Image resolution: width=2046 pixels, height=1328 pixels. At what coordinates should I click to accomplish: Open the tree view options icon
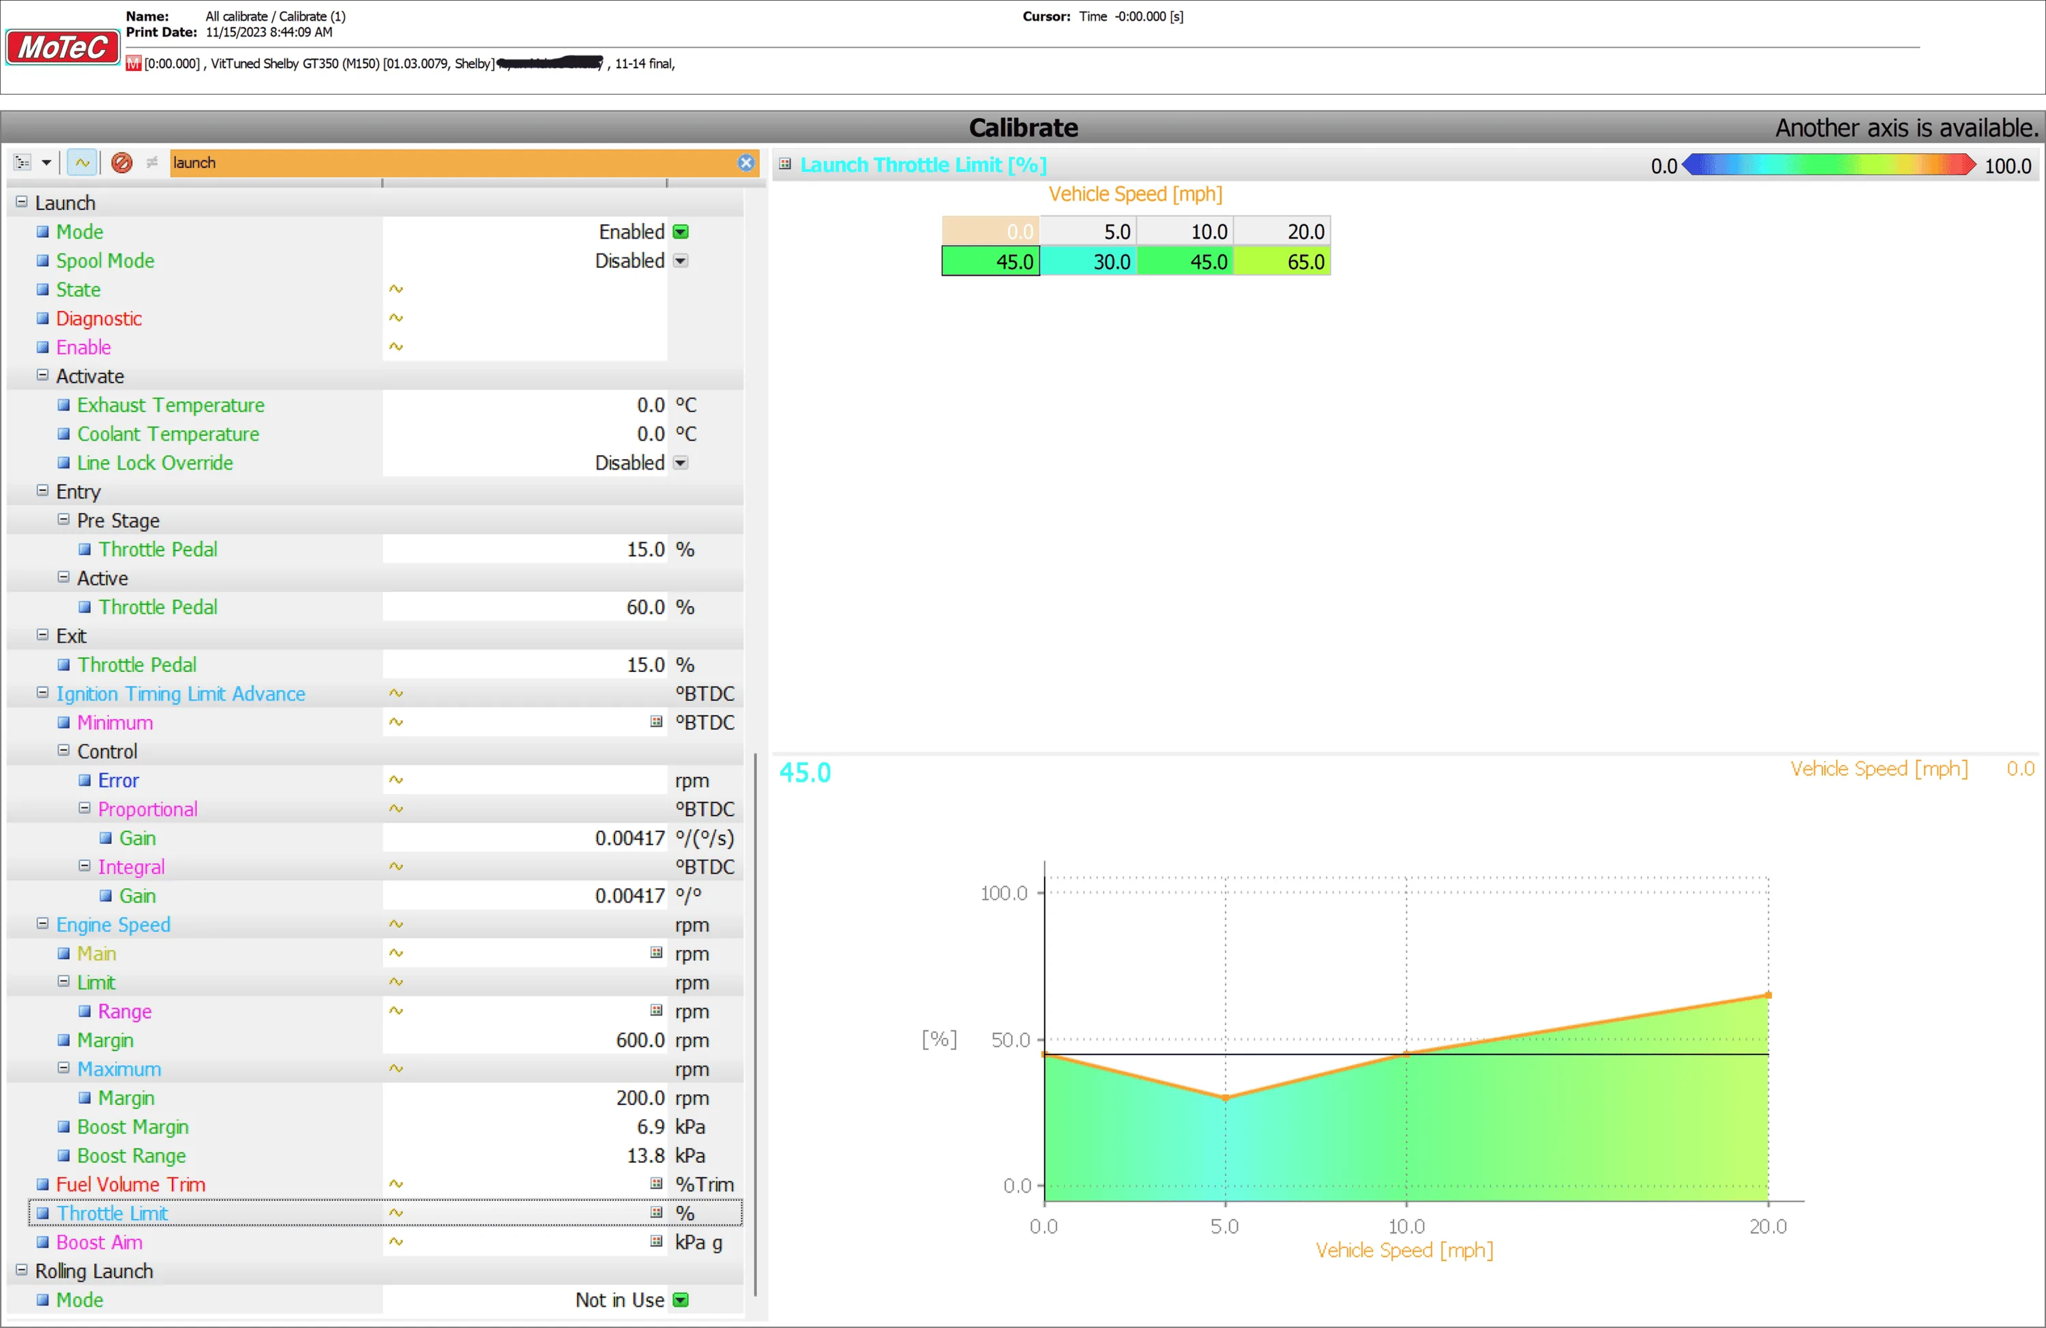(x=23, y=162)
